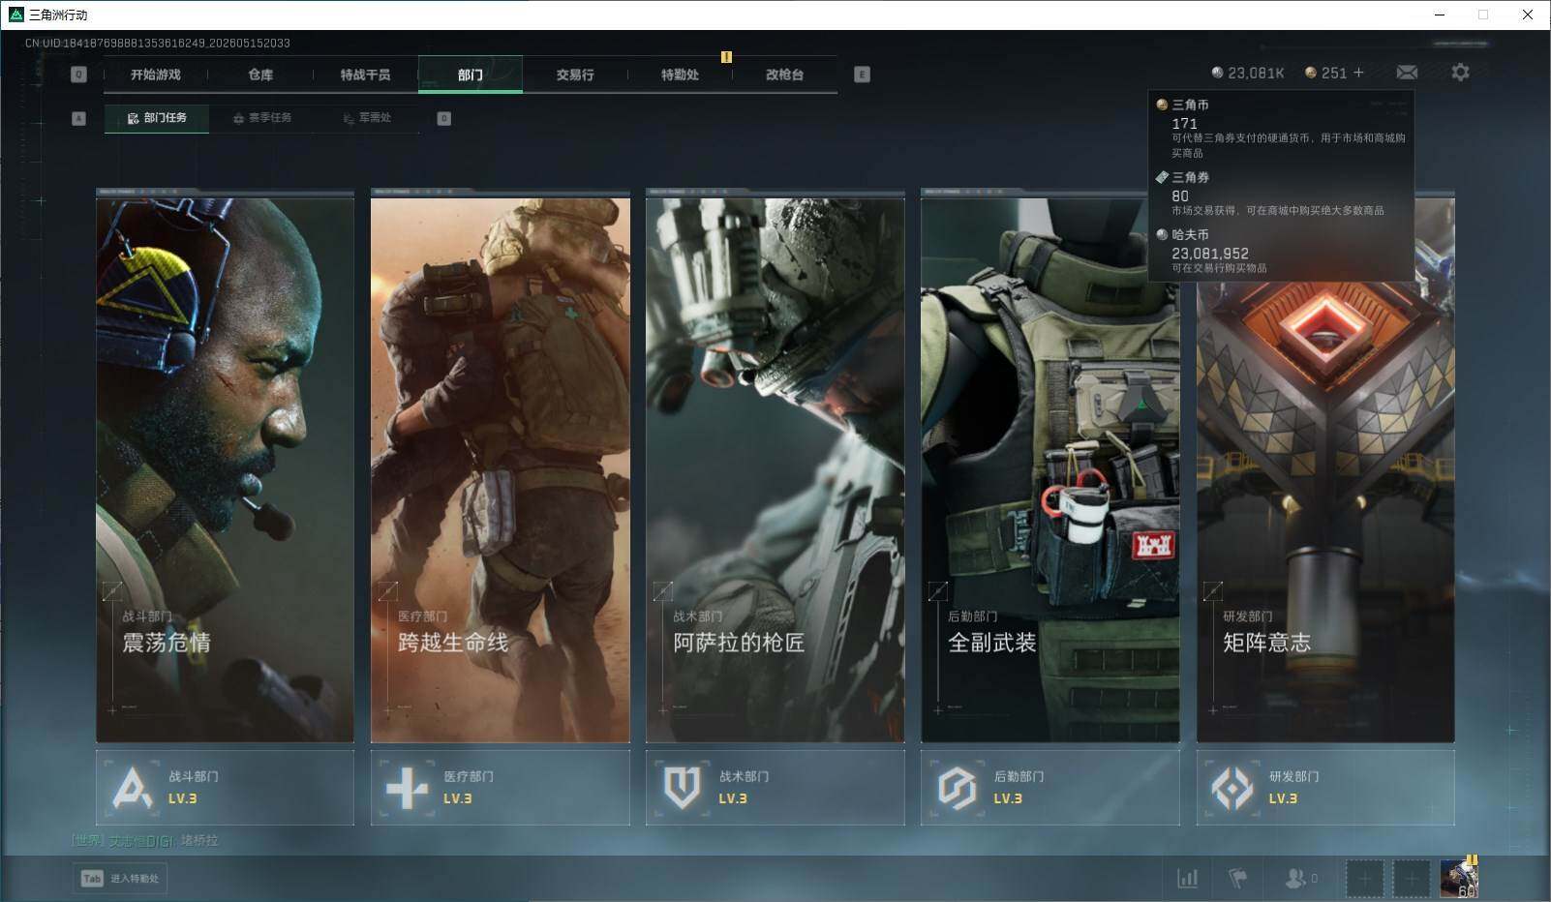Open the 交易行 tab
1551x902 pixels.
[x=575, y=75]
